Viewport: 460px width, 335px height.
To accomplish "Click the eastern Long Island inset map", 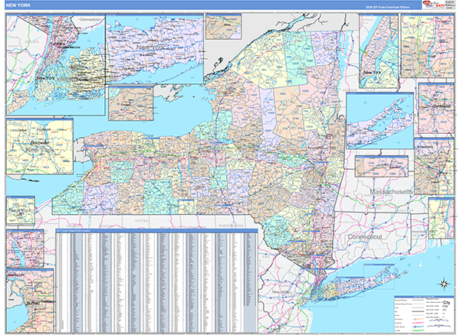I will [x=380, y=121].
